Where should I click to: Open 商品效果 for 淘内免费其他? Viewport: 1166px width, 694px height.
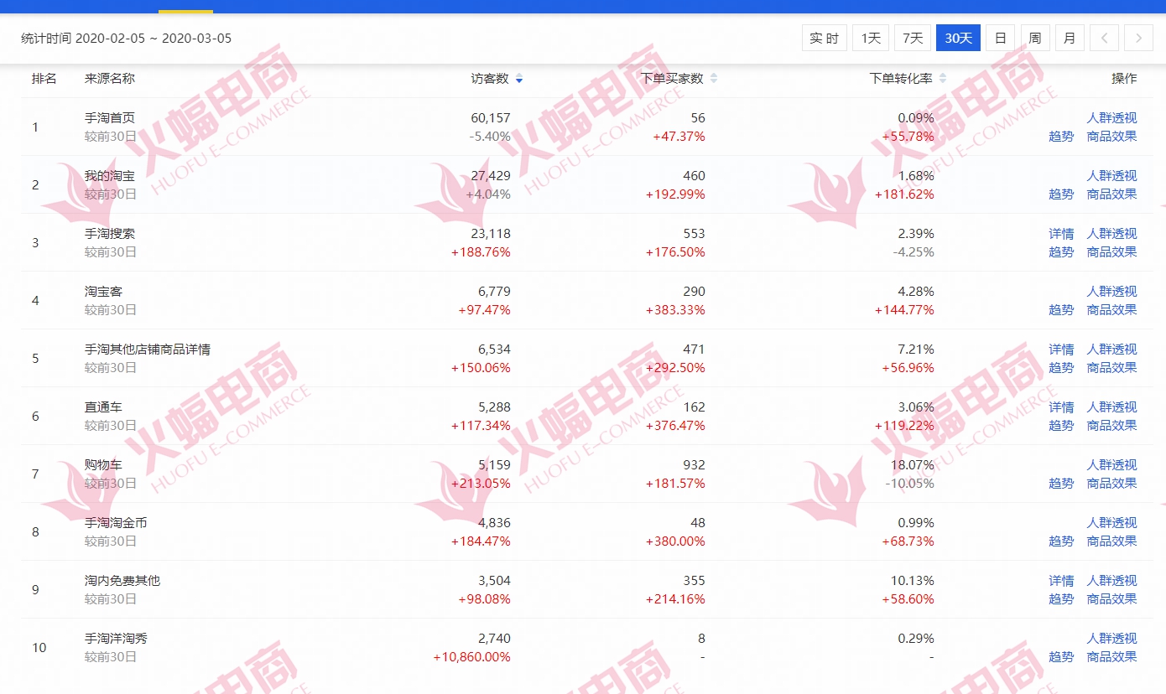[x=1111, y=599]
